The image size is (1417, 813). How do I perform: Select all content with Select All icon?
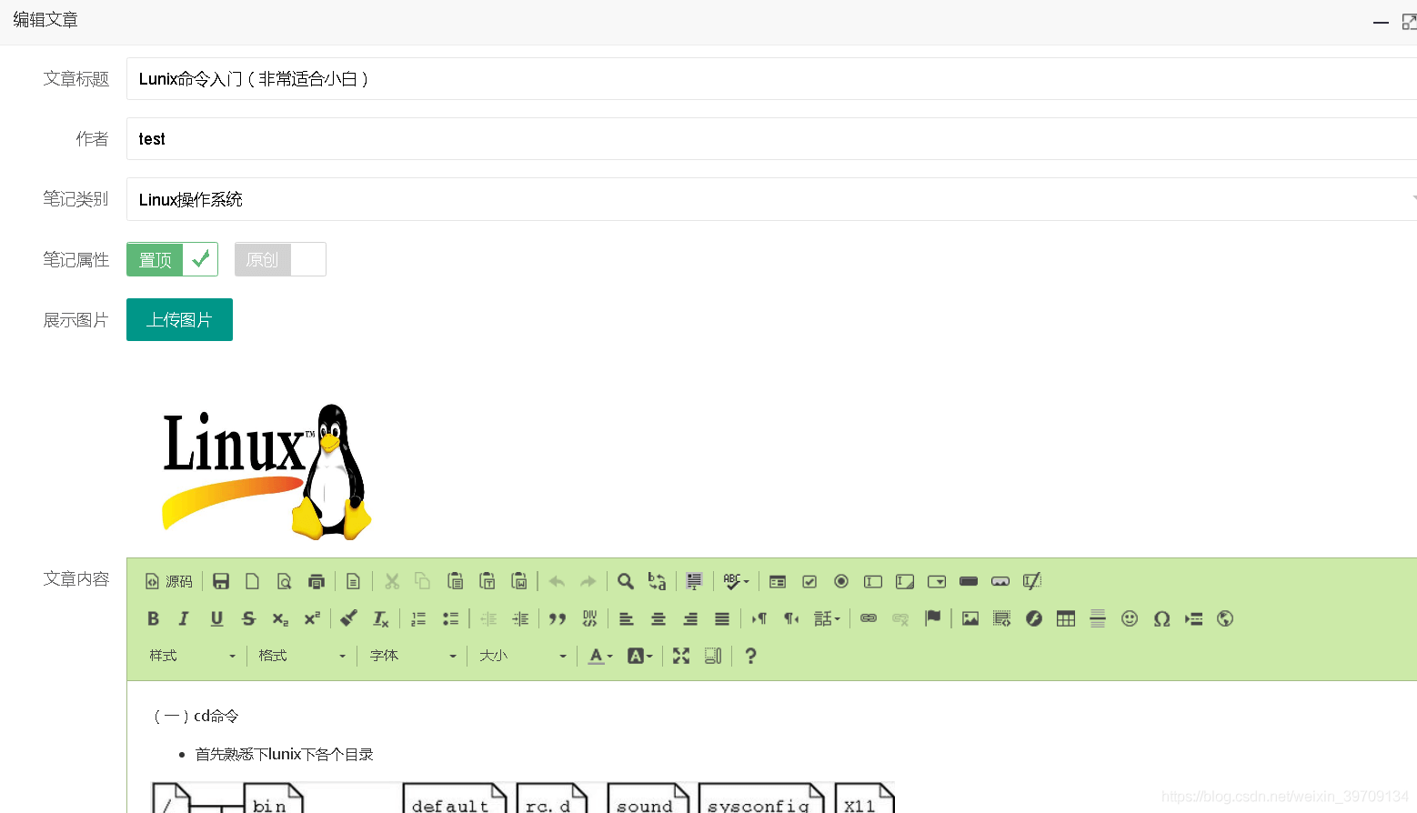pyautogui.click(x=695, y=581)
